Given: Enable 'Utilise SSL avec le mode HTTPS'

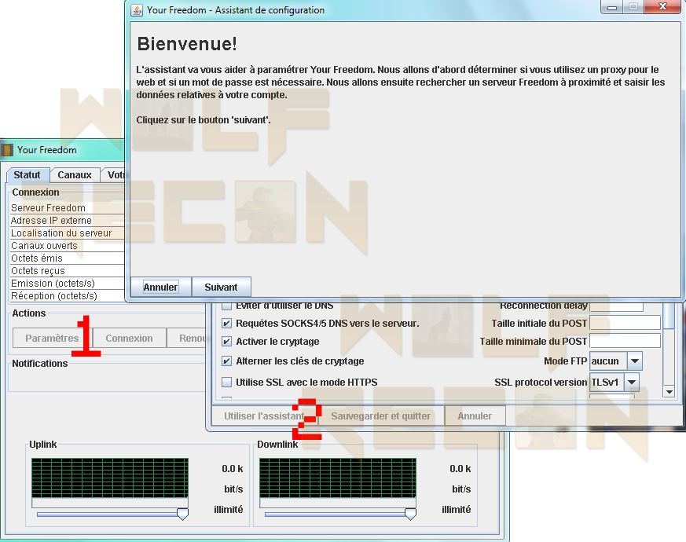Looking at the screenshot, I should [x=226, y=382].
